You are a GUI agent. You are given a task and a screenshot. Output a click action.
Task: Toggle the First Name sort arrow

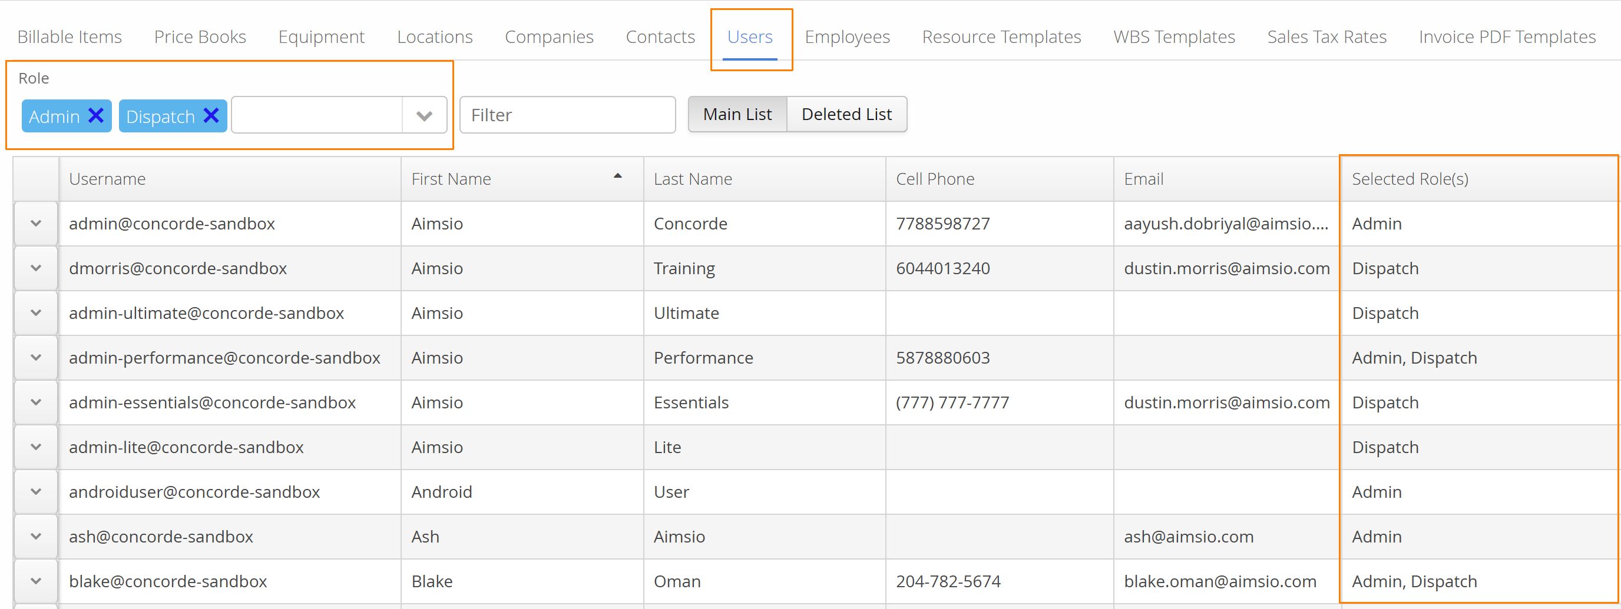[618, 176]
